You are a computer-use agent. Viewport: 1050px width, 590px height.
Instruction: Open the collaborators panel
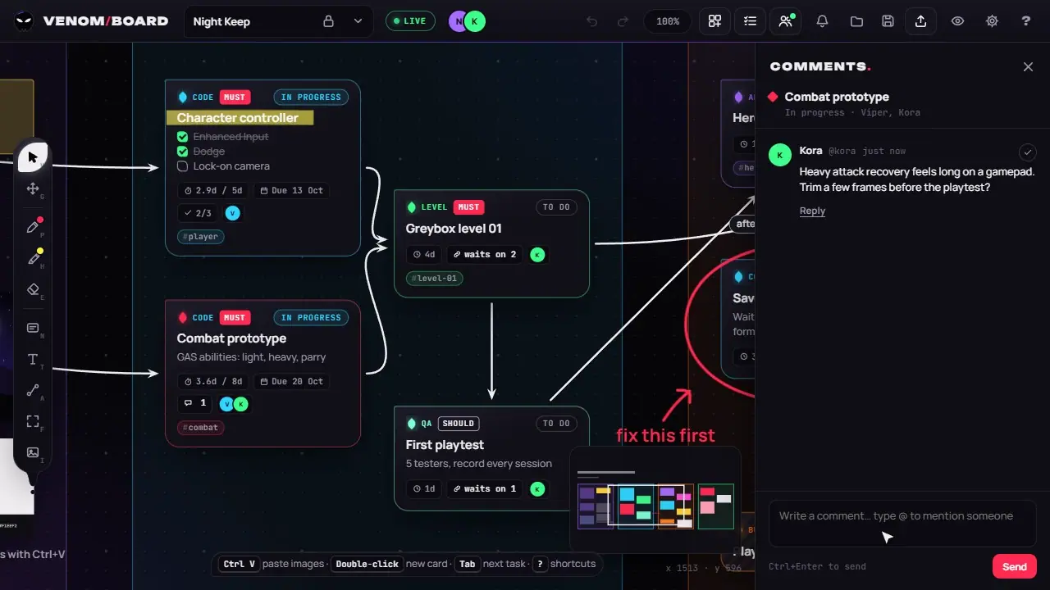pos(786,21)
